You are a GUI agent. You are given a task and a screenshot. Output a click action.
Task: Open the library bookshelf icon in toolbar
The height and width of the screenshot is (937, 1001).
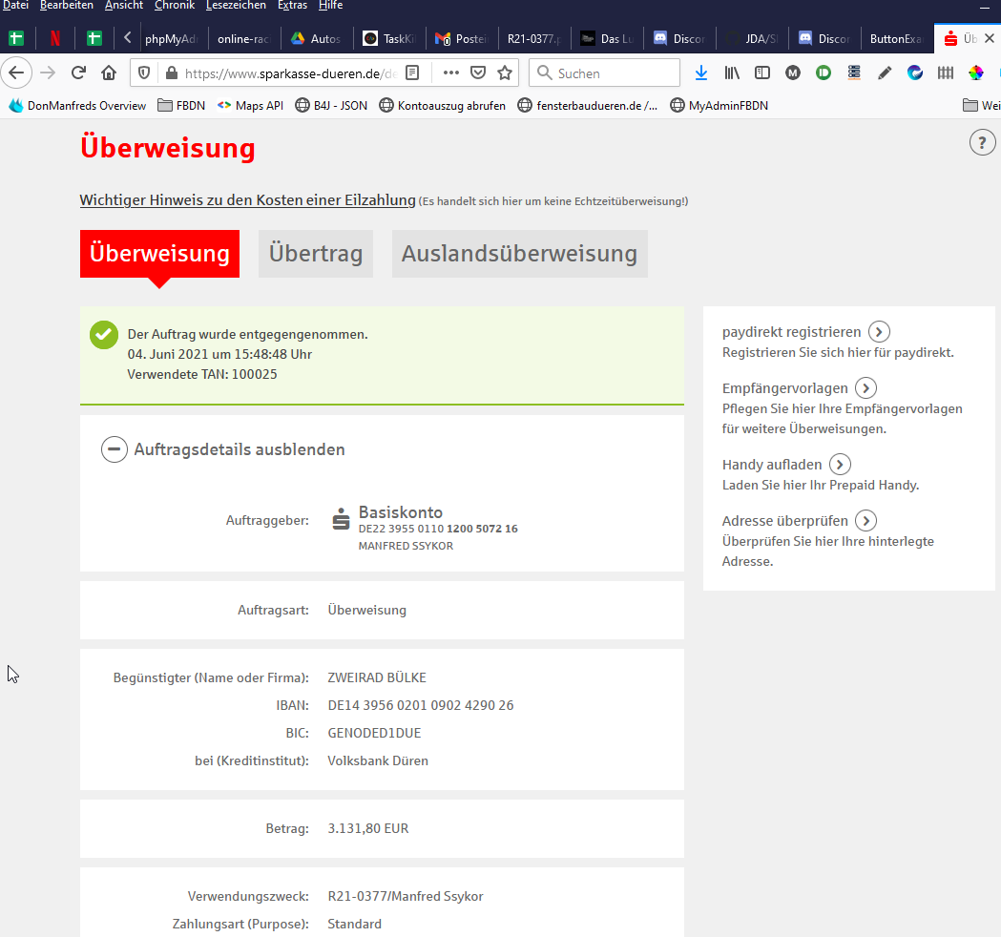pos(732,73)
